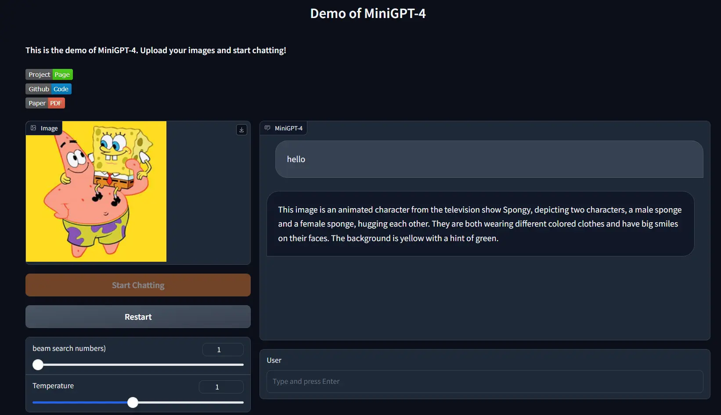Click the Image panel label icon

(x=33, y=128)
